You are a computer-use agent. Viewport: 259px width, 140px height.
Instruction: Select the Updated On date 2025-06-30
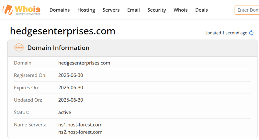71,100
